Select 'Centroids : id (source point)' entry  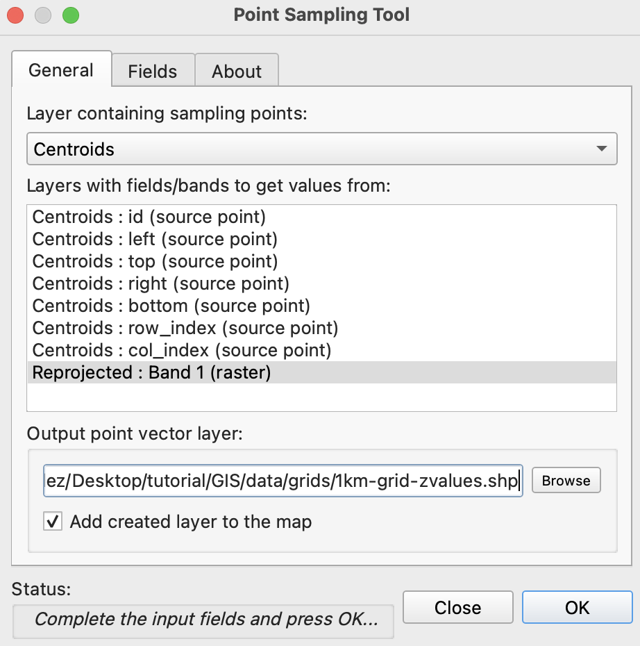(149, 217)
